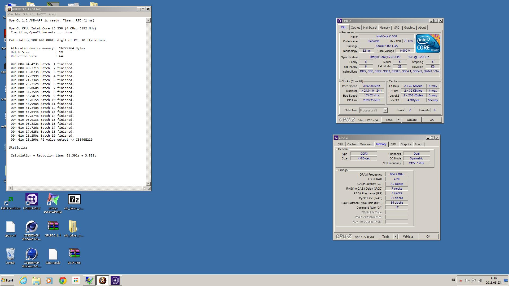Expand Tools dropdown arrow in lower CPU-Z
The width and height of the screenshot is (509, 286).
pyautogui.click(x=395, y=236)
